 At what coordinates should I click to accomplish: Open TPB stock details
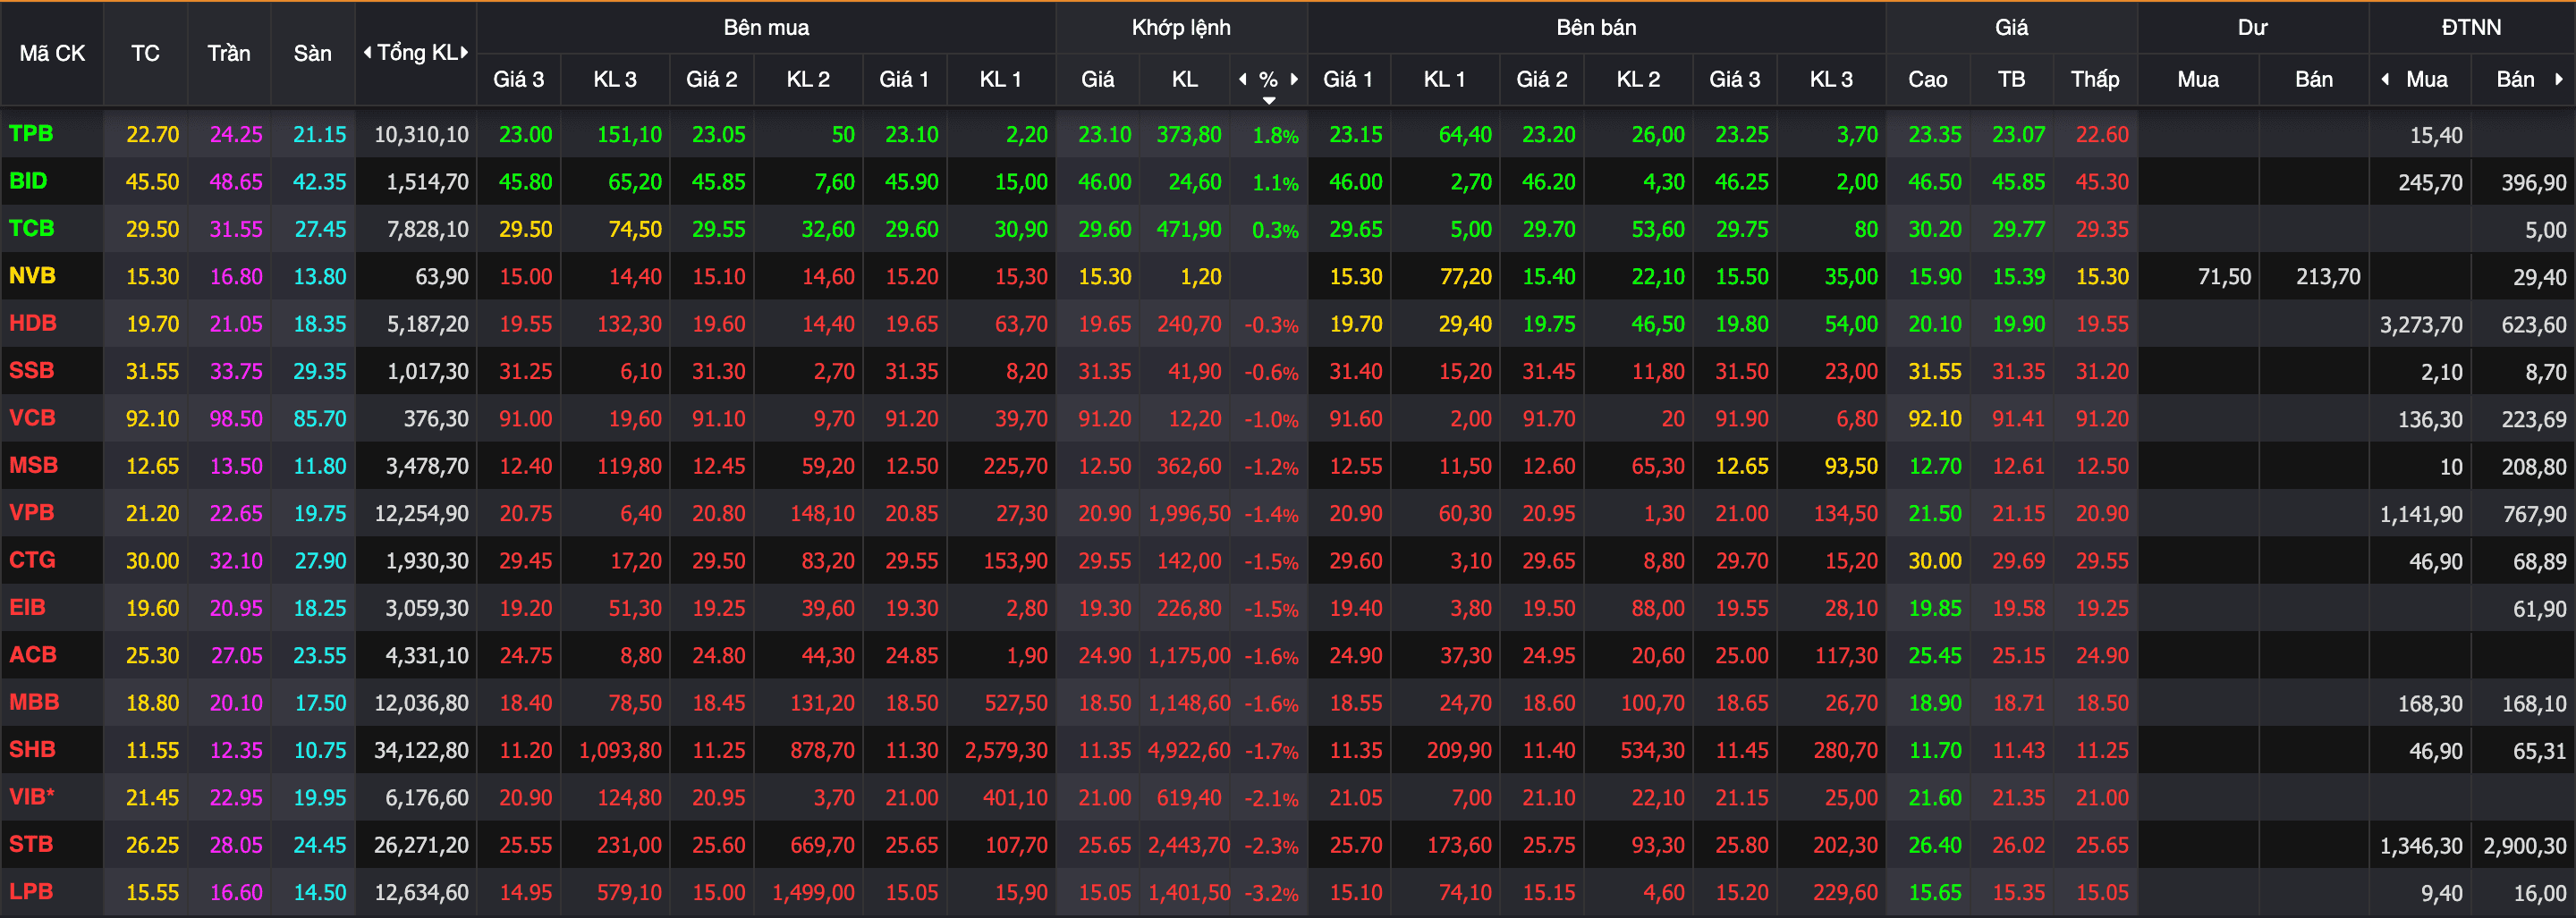click(x=31, y=134)
